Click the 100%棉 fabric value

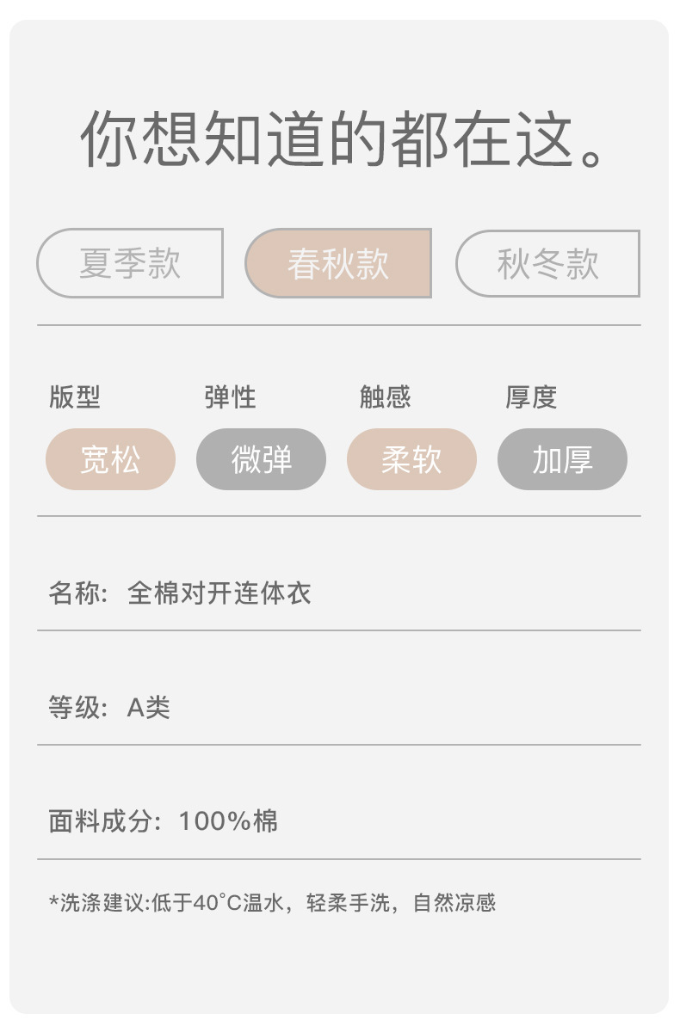[x=228, y=821]
